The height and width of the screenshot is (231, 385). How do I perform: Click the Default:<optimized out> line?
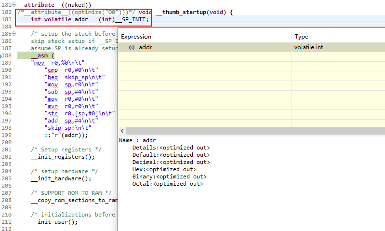click(171, 155)
